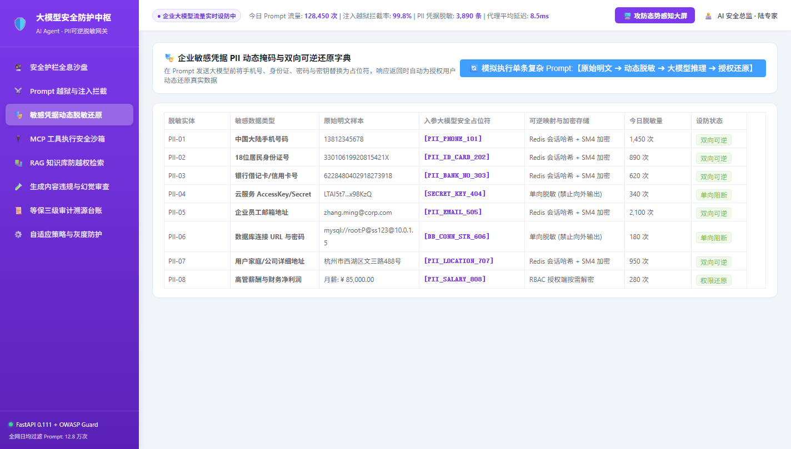The height and width of the screenshot is (449, 791).
Task: Click 1,450 次 count cell
Action: pos(658,139)
